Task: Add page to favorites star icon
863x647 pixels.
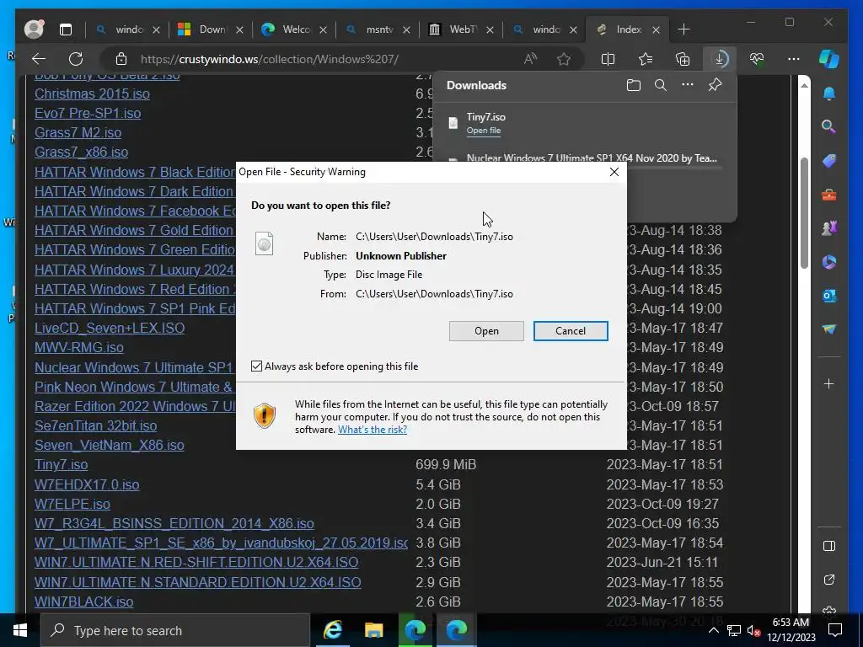Action: click(x=564, y=59)
